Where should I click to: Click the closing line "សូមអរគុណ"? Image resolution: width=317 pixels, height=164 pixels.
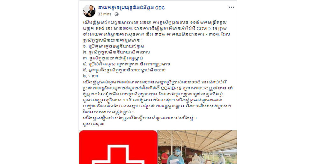tap(94, 124)
